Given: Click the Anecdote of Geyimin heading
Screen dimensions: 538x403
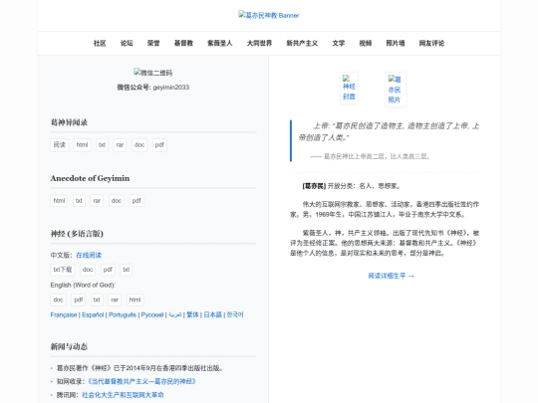Looking at the screenshot, I should (90, 178).
